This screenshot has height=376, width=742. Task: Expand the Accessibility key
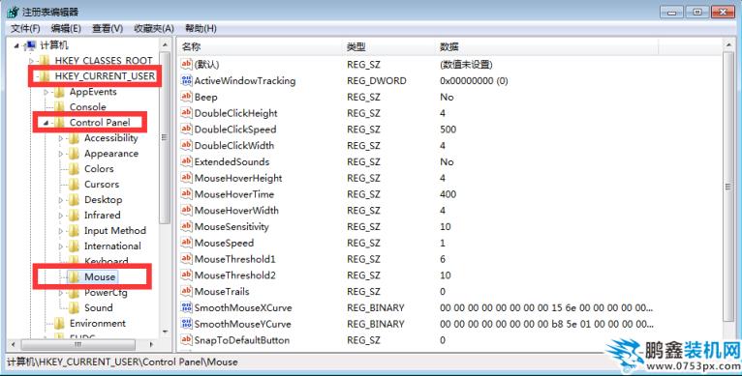pos(61,138)
